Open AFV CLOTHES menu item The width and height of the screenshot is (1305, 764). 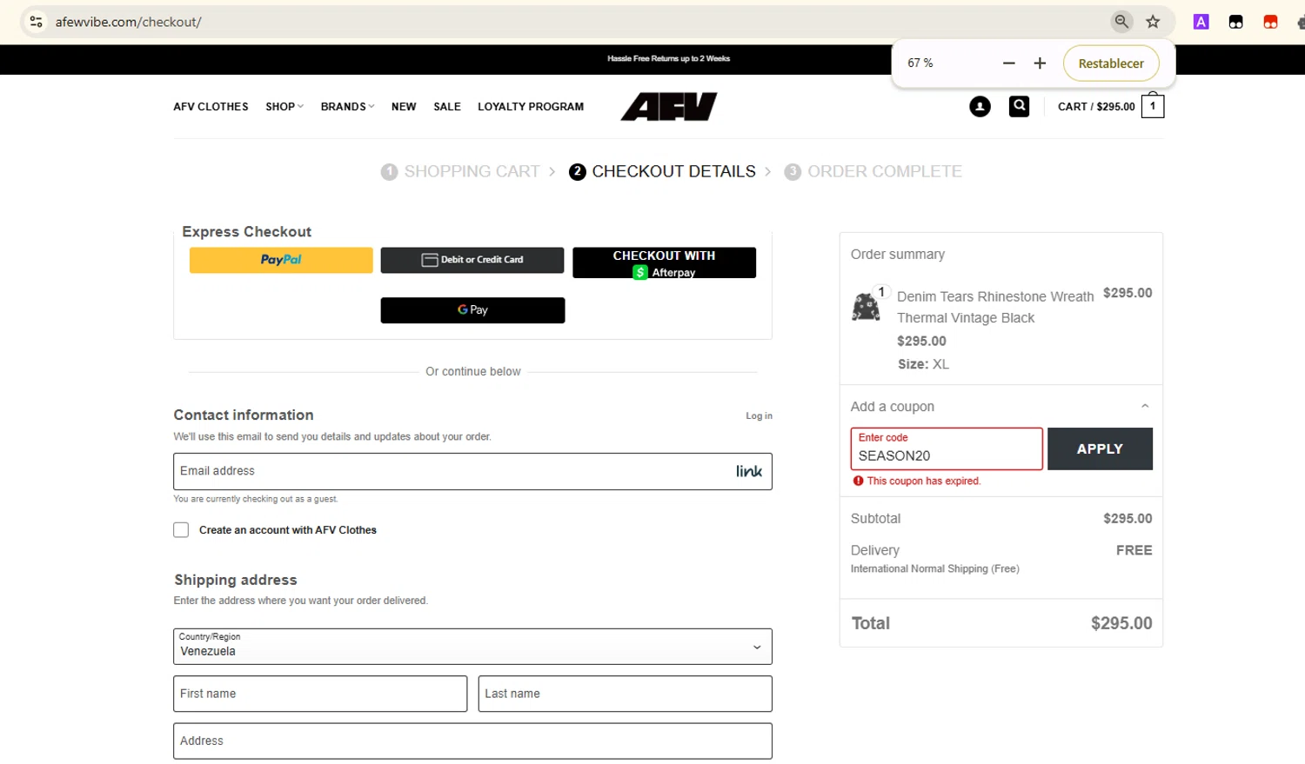[211, 107]
